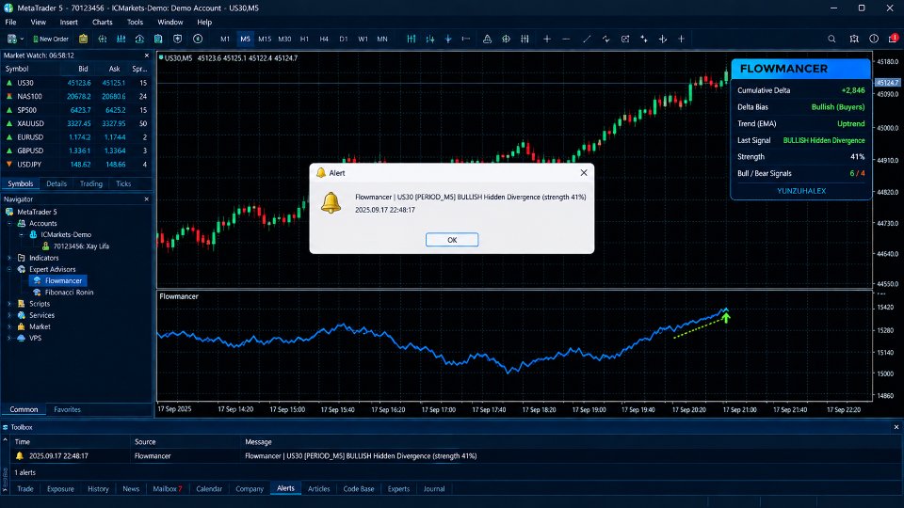Open the Insert menu

69,22
